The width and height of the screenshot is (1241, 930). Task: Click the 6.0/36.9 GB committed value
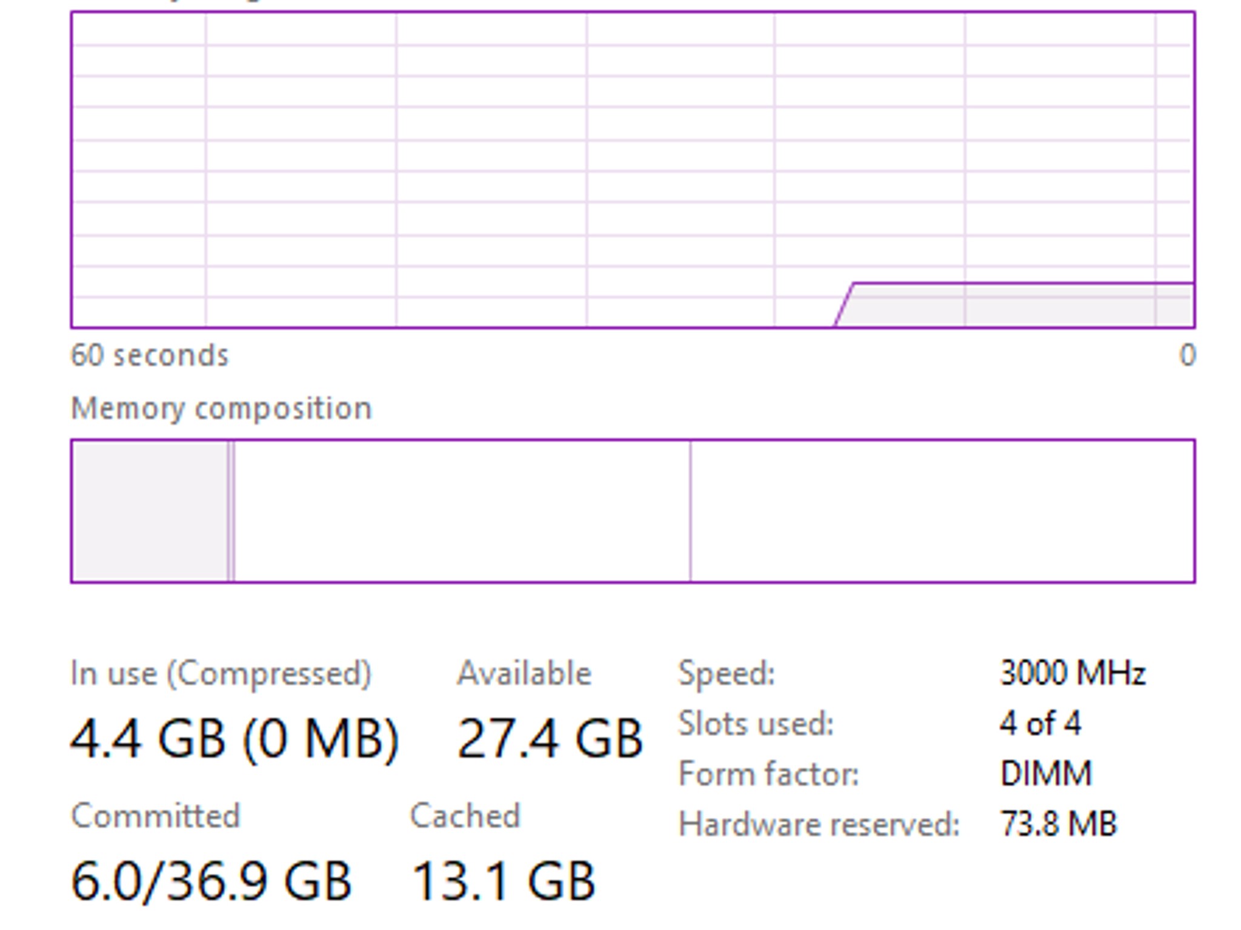point(211,881)
